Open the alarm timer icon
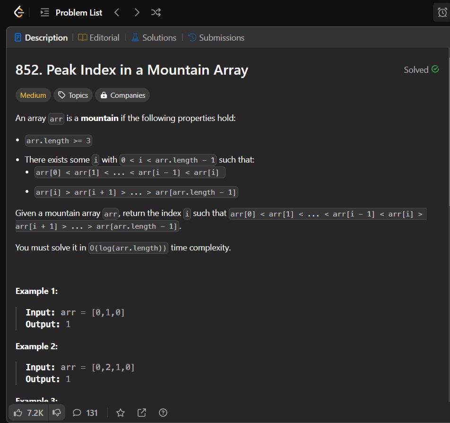Viewport: 450px width, 423px height. point(442,12)
